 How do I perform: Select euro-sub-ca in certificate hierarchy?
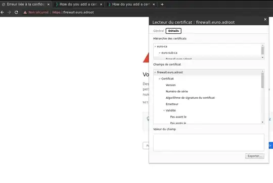coord(169,53)
